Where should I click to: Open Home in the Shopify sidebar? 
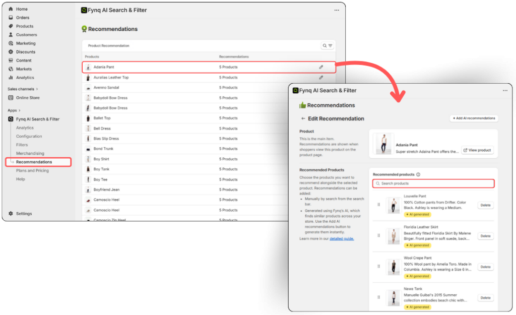[x=22, y=9]
